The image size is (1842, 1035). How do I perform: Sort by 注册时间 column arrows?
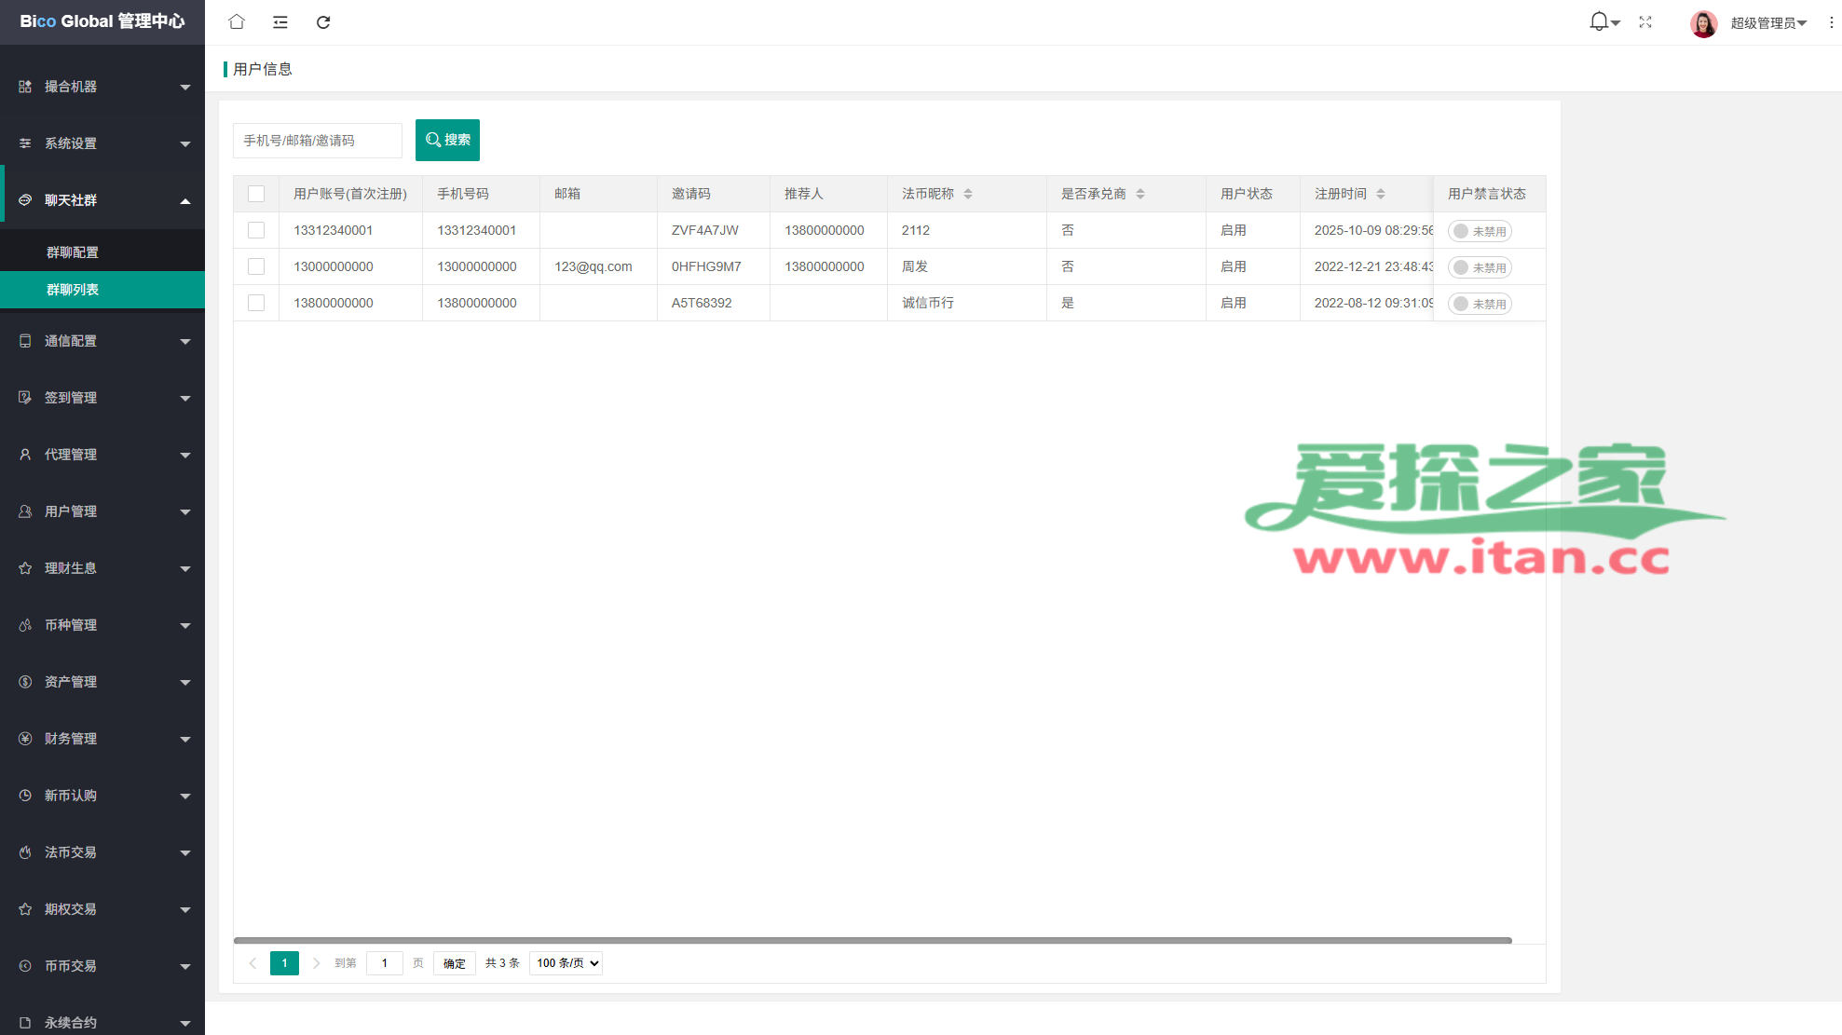click(1381, 194)
